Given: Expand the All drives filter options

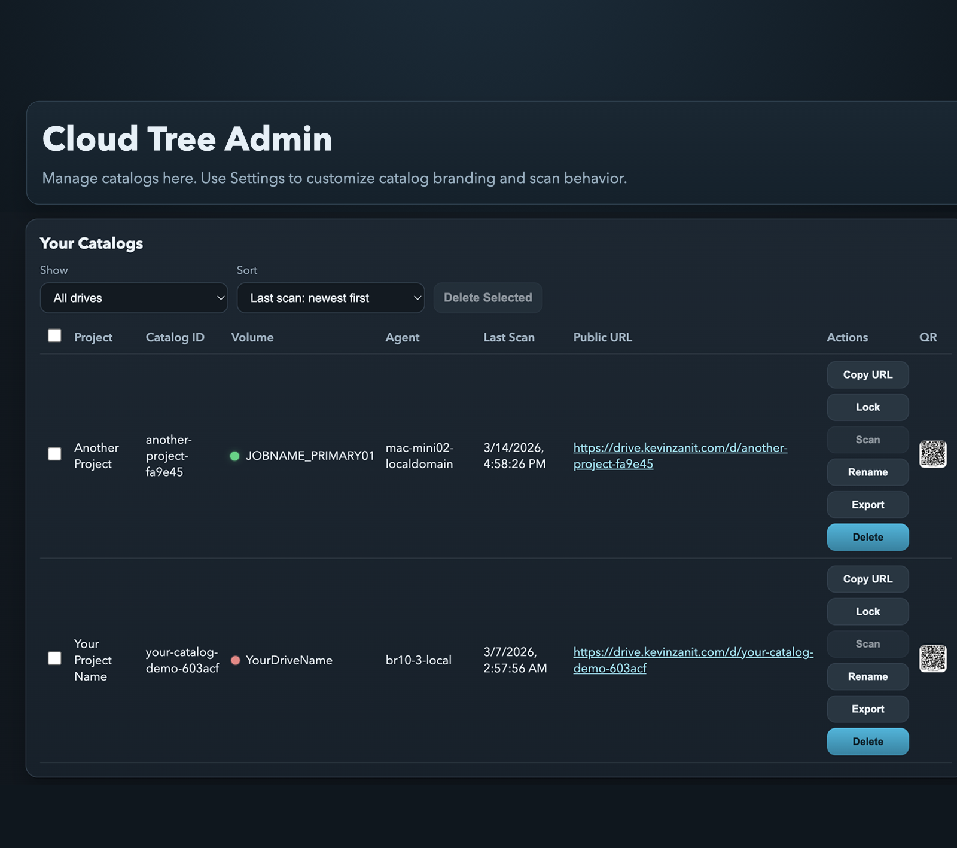Looking at the screenshot, I should coord(133,298).
